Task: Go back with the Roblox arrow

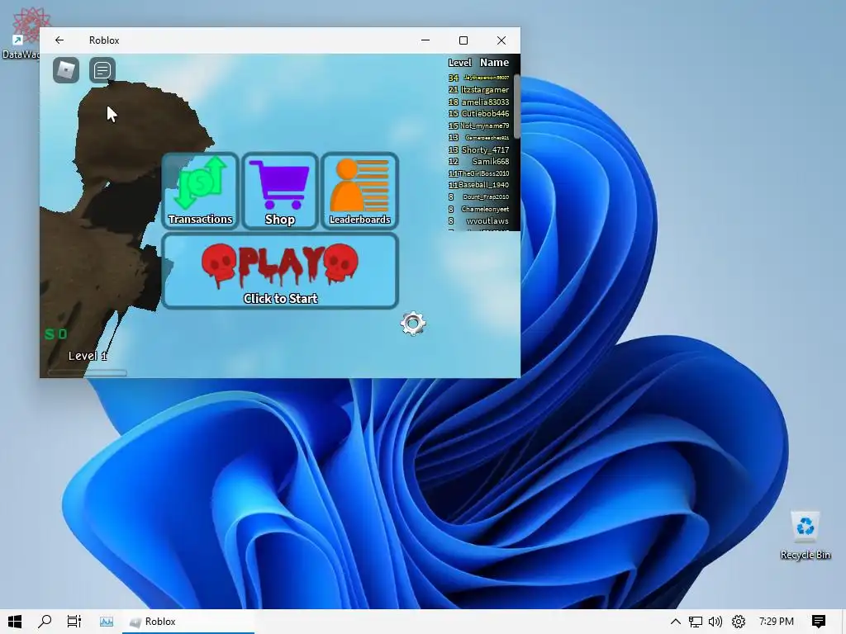Action: (x=59, y=40)
